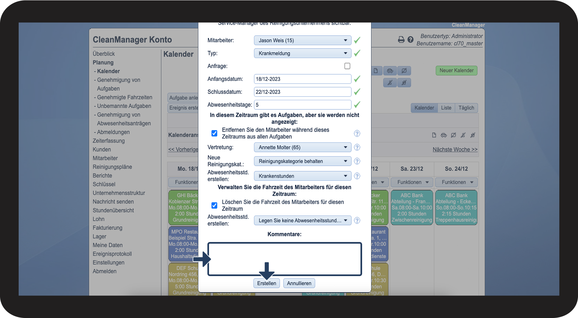This screenshot has height=318, width=578.
Task: Click the Erstellen button
Action: pyautogui.click(x=267, y=283)
